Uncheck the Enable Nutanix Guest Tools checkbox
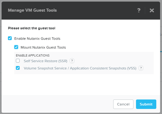162x114 pixels. [x=10, y=38]
